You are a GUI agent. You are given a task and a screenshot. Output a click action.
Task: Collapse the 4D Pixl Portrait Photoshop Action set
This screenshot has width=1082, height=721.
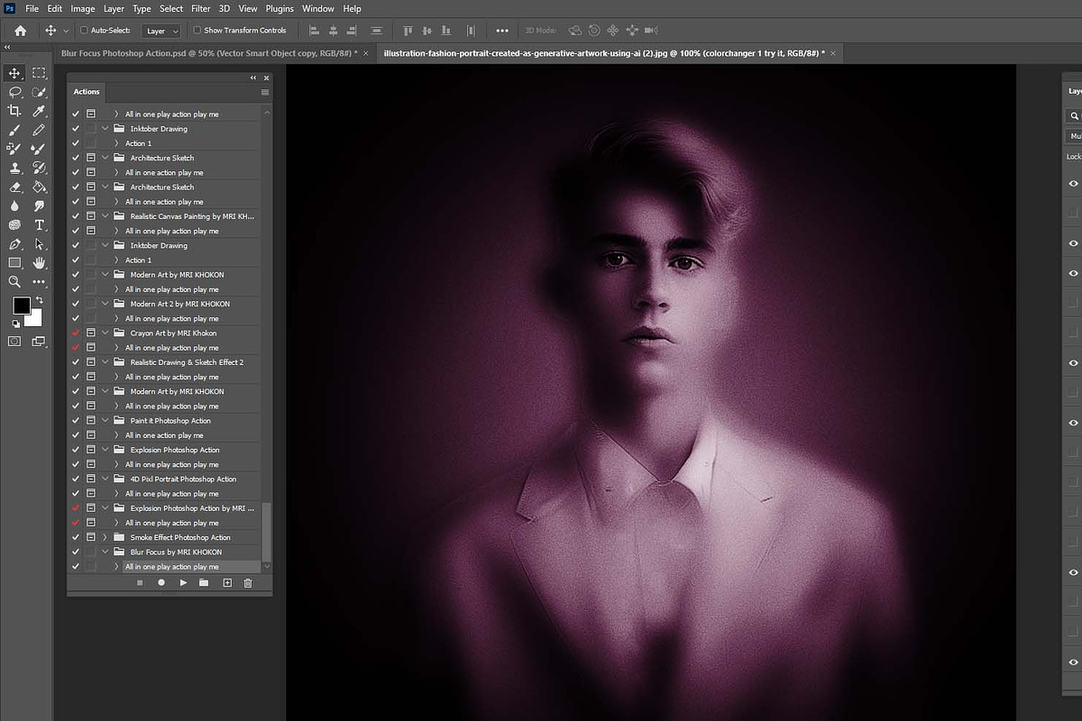[x=105, y=479]
